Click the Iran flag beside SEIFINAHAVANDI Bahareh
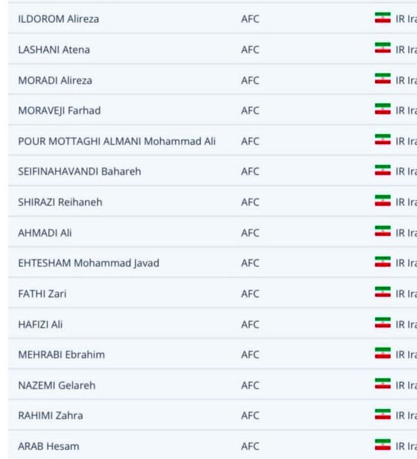This screenshot has width=417, height=459. coord(382,170)
